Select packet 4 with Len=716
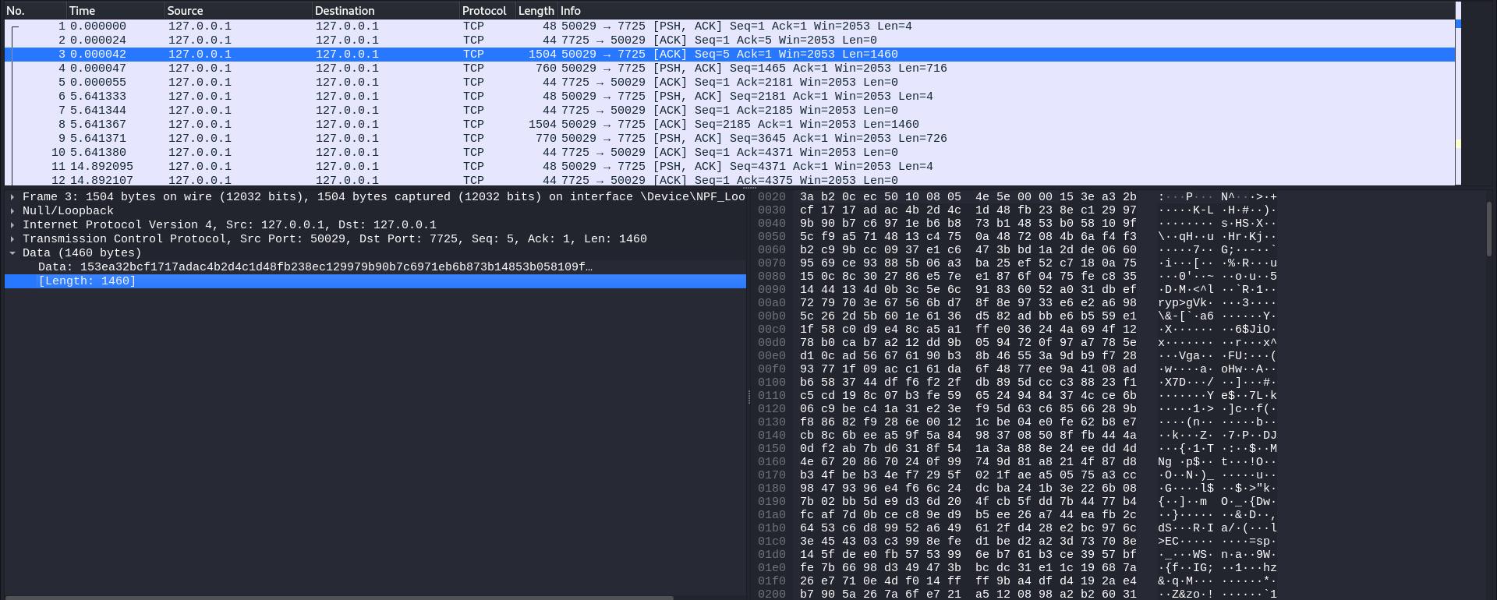Screen dimensions: 1497x600 click(730, 69)
